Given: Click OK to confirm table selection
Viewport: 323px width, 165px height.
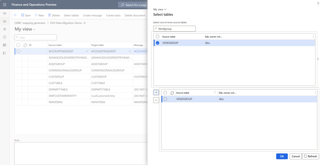Looking at the screenshot, I should (x=282, y=156).
